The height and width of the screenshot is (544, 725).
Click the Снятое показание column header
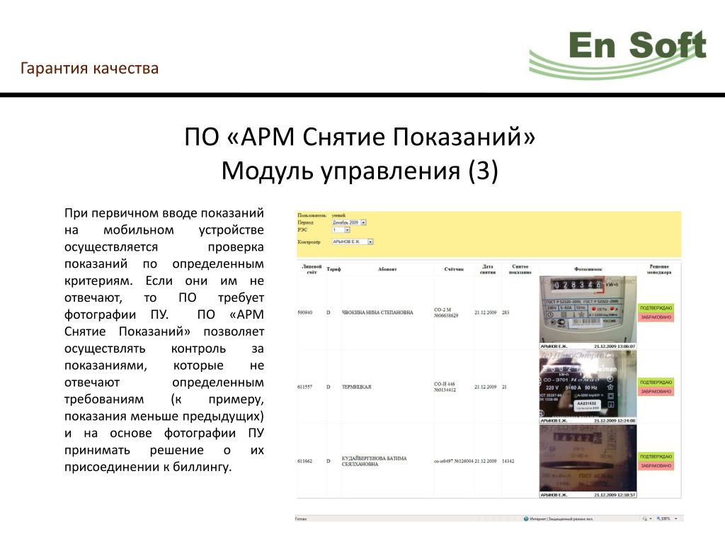pyautogui.click(x=520, y=269)
